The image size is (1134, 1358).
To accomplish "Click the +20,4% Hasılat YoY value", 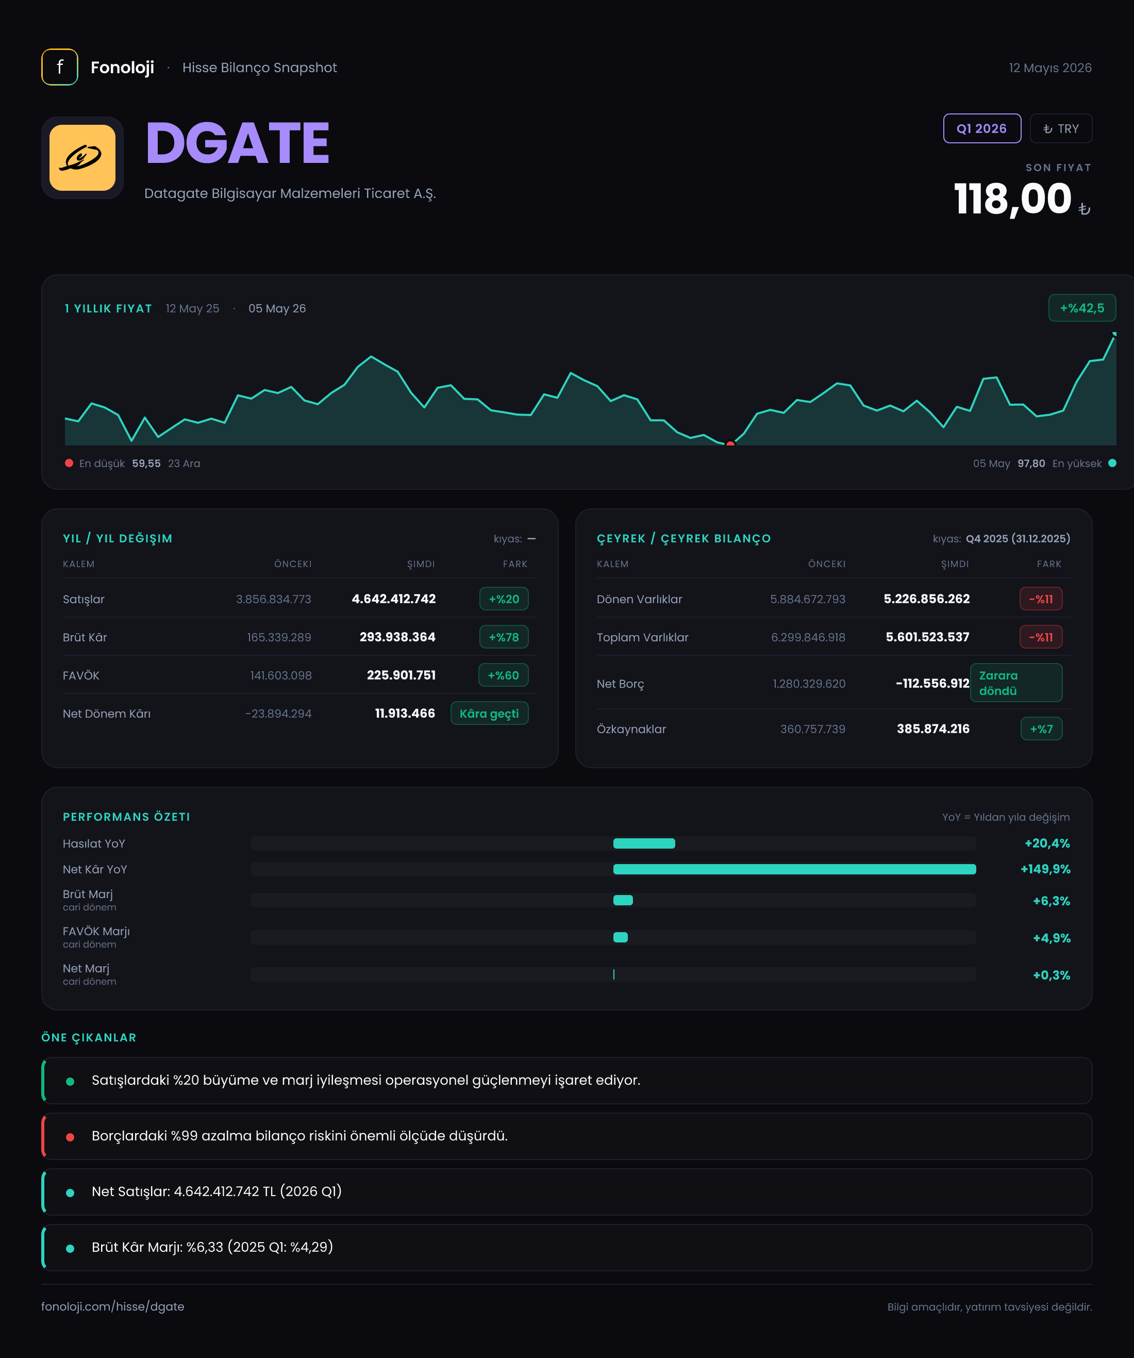I will [1047, 843].
